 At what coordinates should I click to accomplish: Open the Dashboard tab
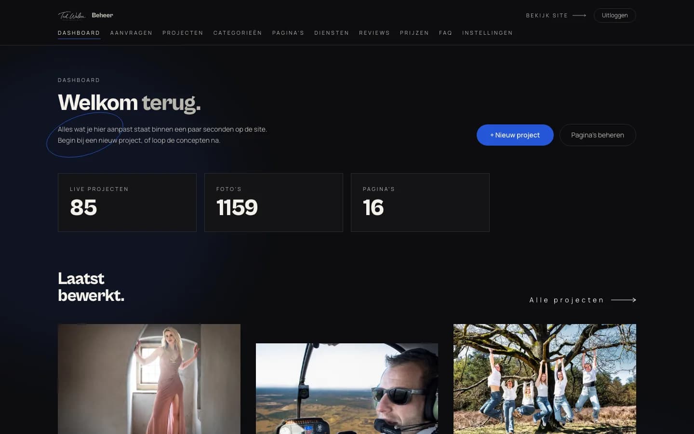click(79, 33)
